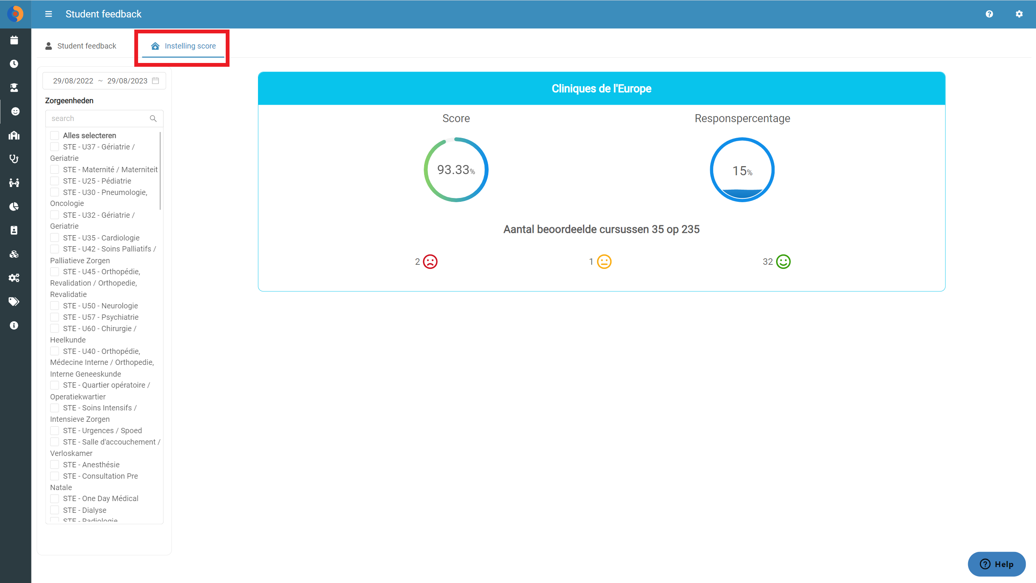Open the people-arrows icon in sidebar

[x=14, y=182]
